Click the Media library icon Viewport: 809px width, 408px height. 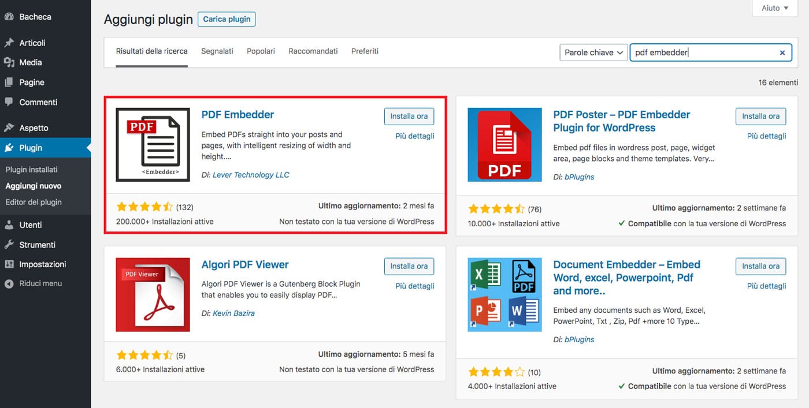(x=9, y=62)
